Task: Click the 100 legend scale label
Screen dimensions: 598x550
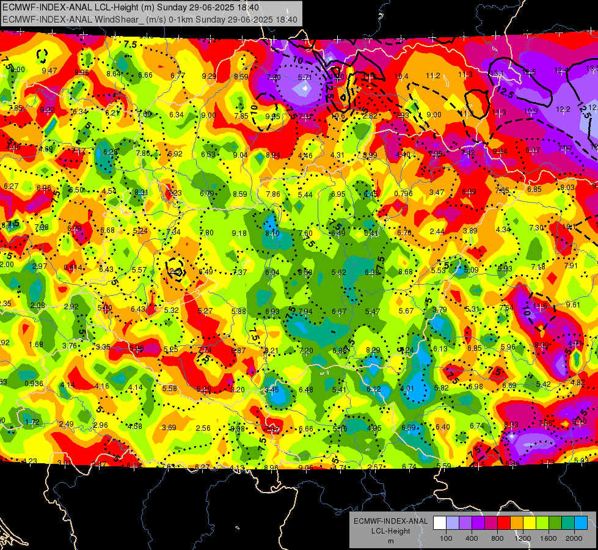Action: click(x=446, y=538)
